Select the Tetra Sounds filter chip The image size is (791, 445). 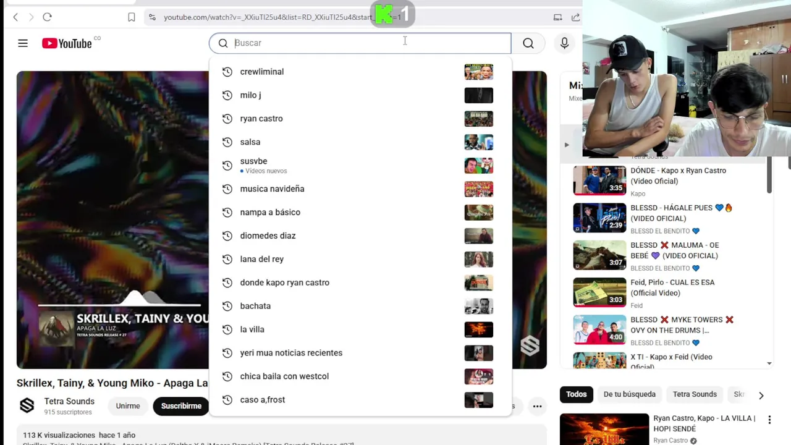(x=695, y=394)
